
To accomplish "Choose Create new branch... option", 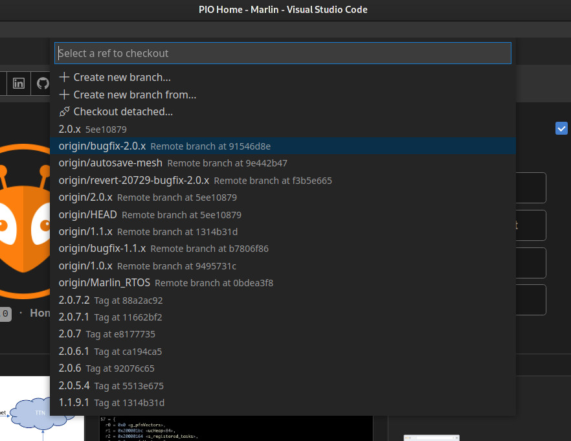I will [x=283, y=77].
